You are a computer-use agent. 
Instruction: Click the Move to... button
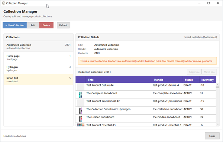coord(209,72)
